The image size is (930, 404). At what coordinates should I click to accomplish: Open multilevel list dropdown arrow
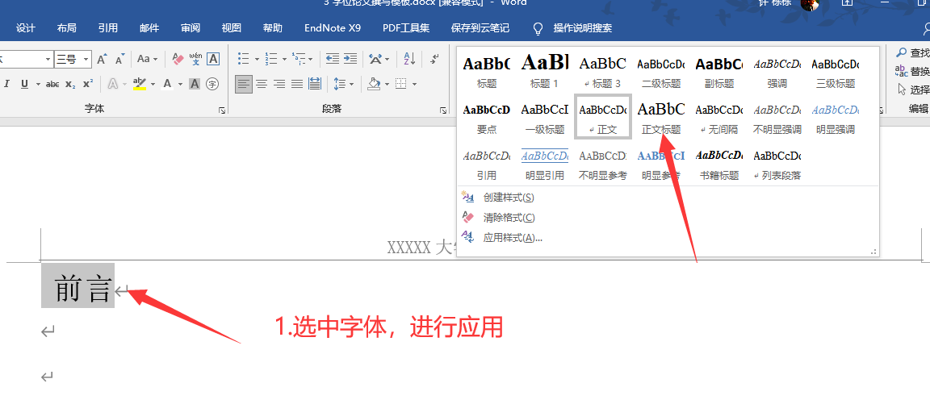point(312,59)
